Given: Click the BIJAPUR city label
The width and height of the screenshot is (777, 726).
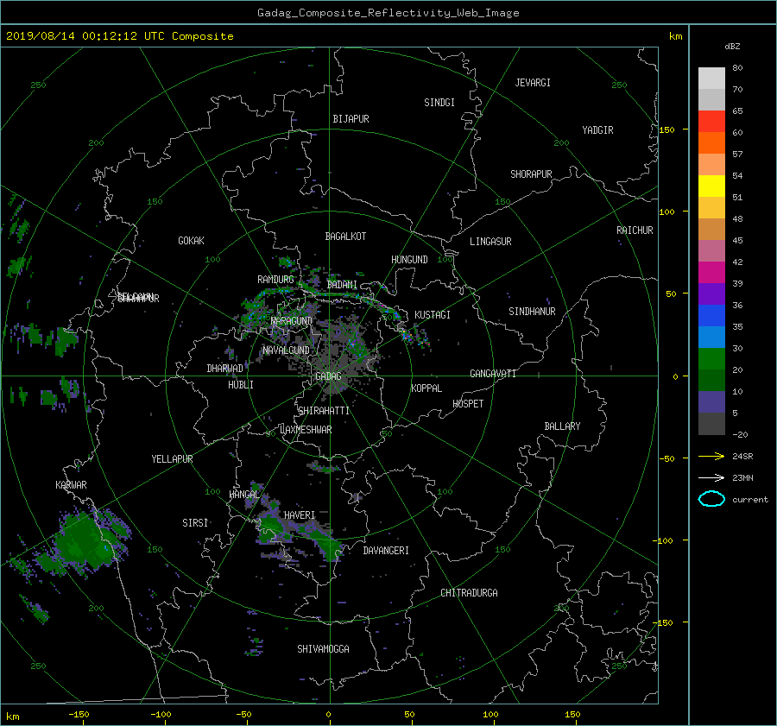Looking at the screenshot, I should tap(351, 119).
